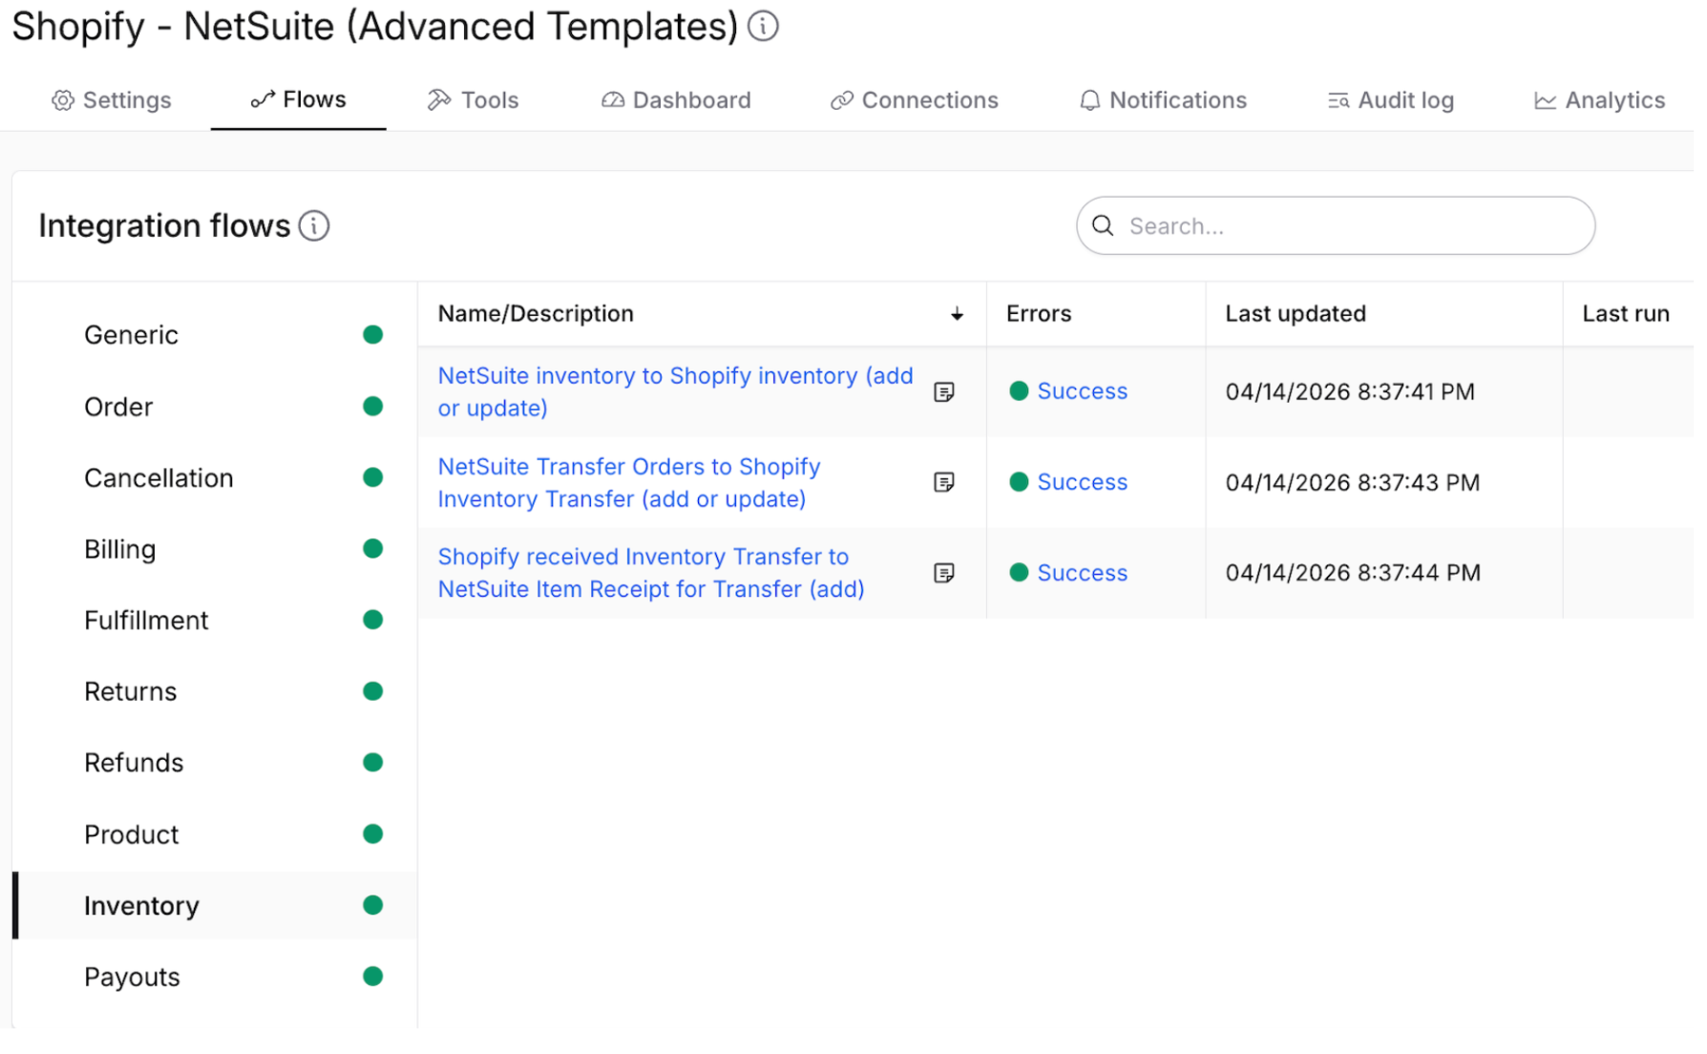The height and width of the screenshot is (1054, 1707).
Task: Click green status dot for Refunds group
Action: pos(373,762)
